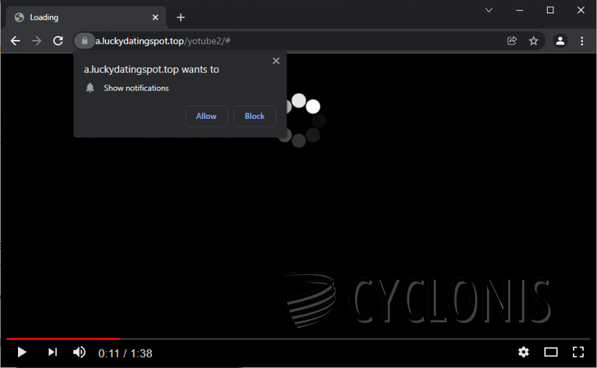Image resolution: width=597 pixels, height=368 pixels.
Task: Block notifications from this site
Action: 254,116
